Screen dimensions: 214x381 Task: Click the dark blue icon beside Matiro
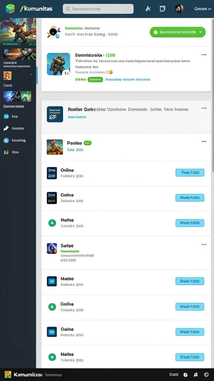click(x=52, y=281)
